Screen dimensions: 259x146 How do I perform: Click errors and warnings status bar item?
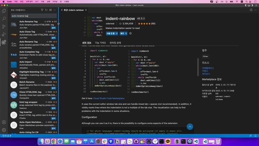[7, 135]
